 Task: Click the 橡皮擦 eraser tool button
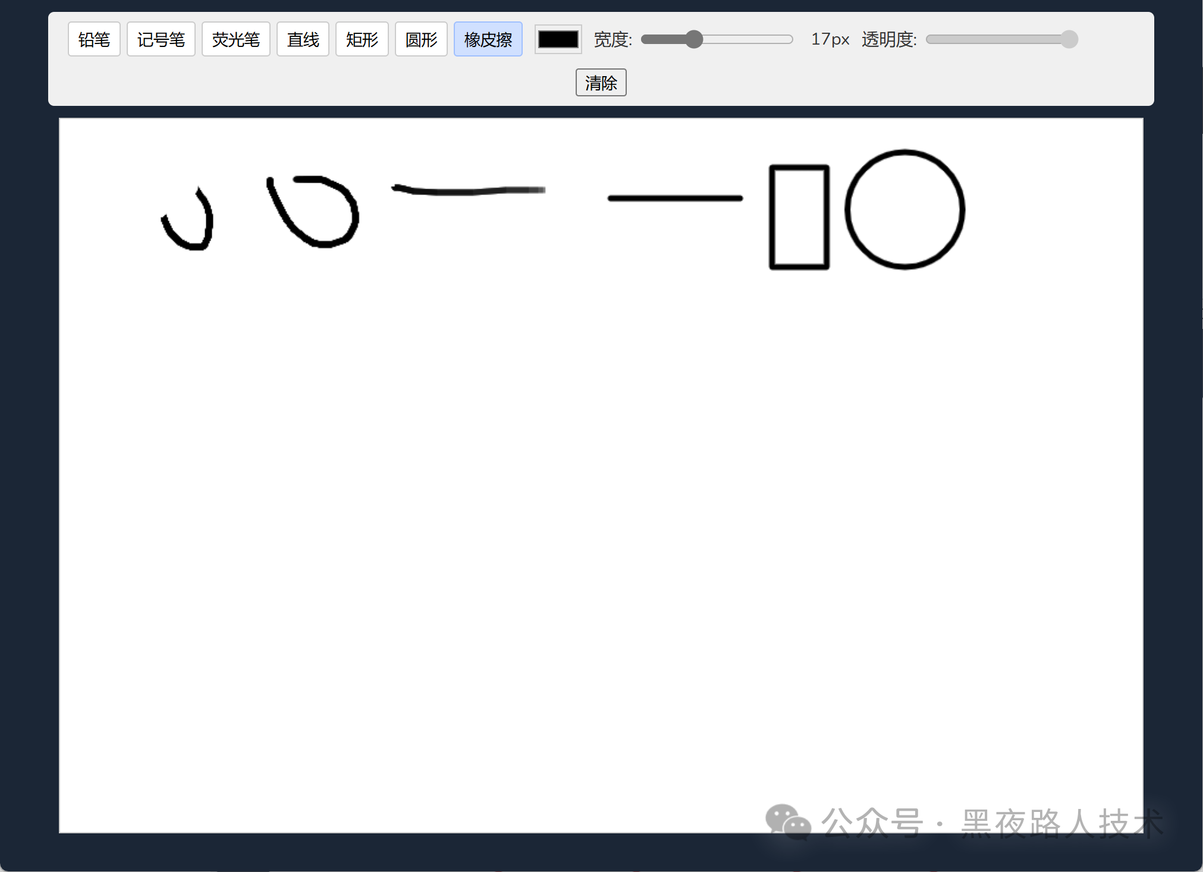pos(488,39)
